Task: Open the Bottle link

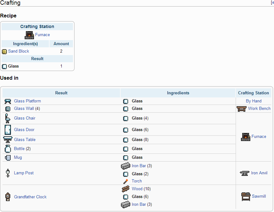Action: pos(19,149)
